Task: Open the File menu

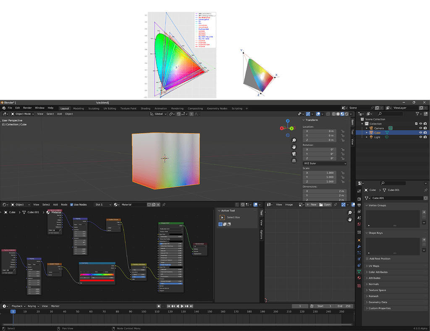Action: click(10, 108)
